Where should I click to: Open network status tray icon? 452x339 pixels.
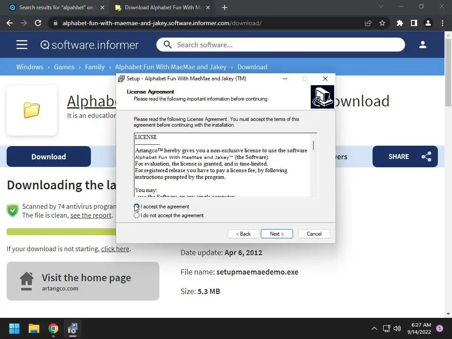click(x=386, y=328)
